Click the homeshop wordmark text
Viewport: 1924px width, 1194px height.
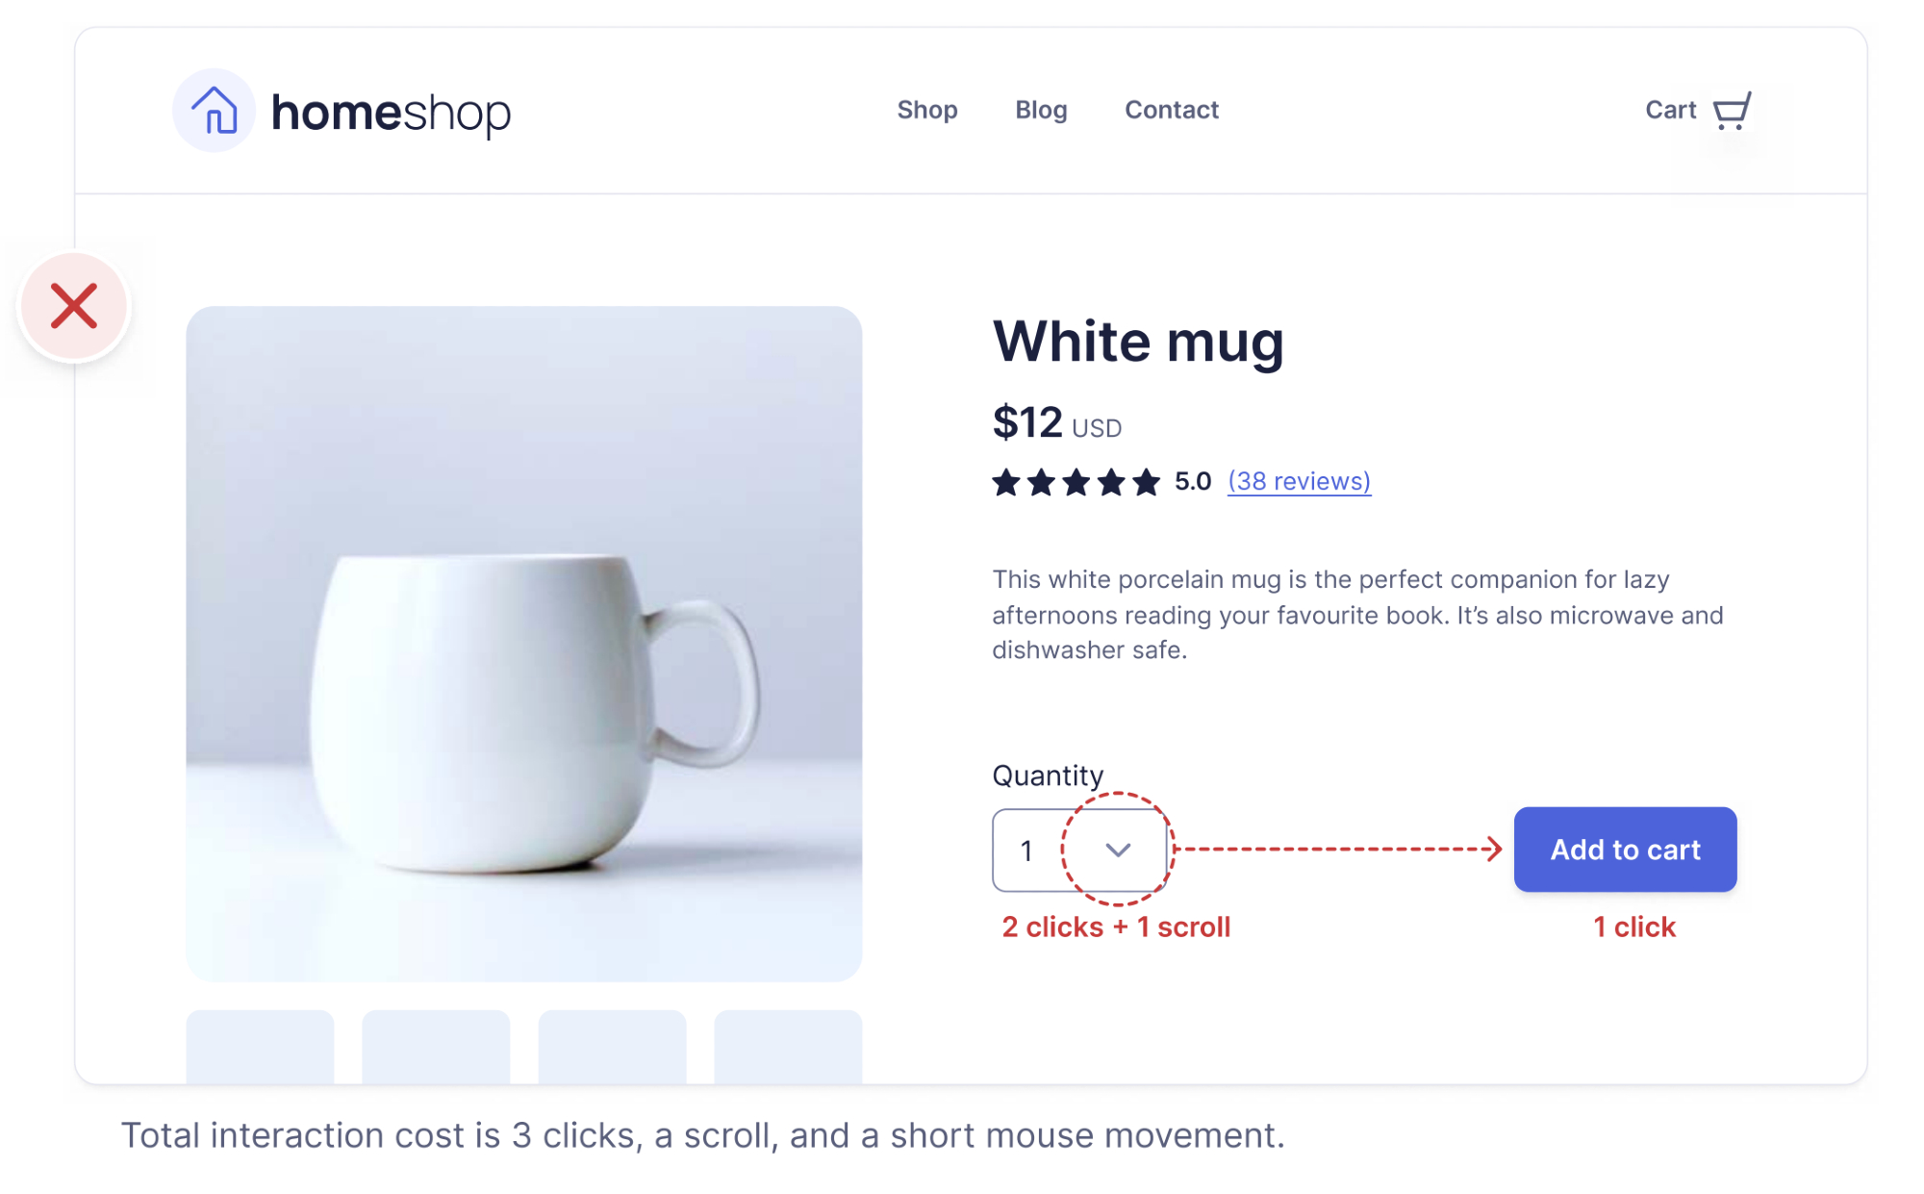(x=391, y=113)
